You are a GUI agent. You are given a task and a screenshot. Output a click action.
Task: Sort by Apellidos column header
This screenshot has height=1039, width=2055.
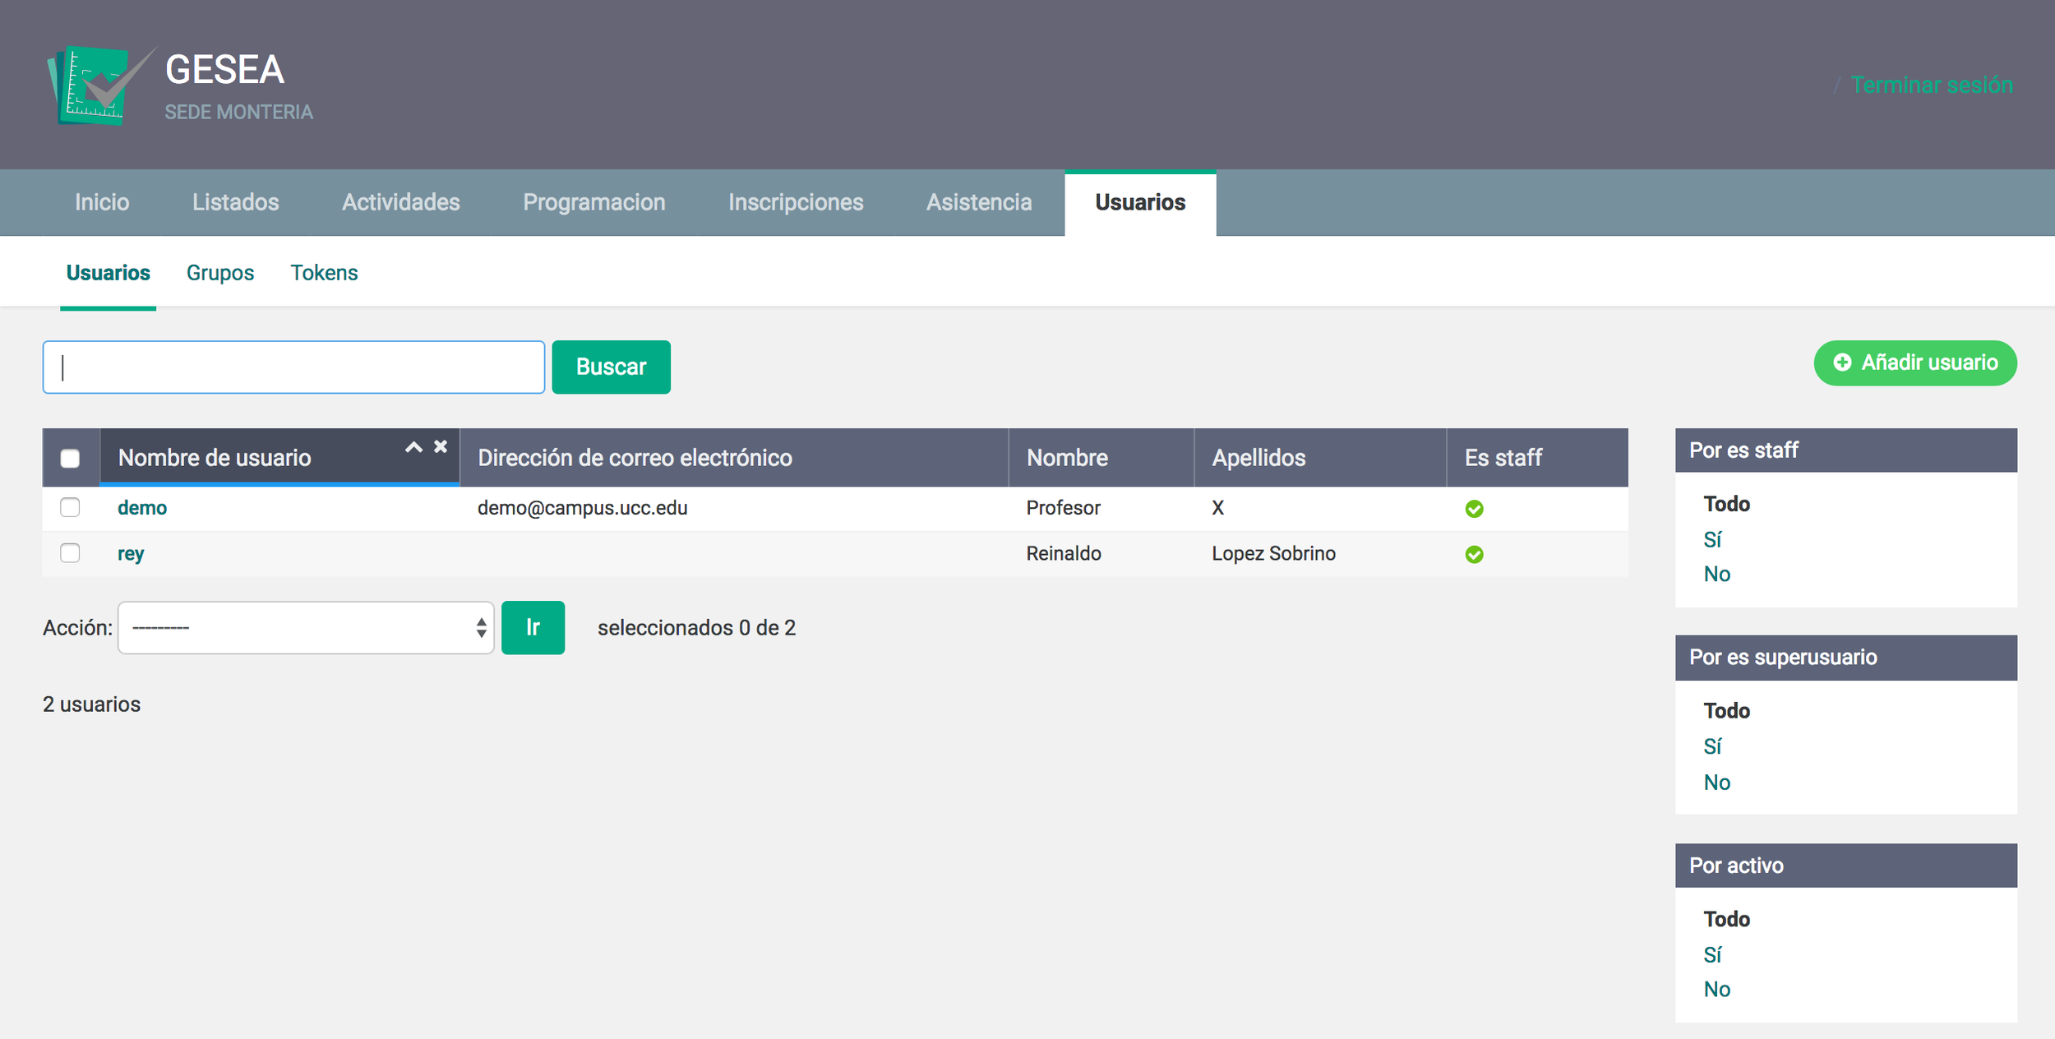(1258, 458)
